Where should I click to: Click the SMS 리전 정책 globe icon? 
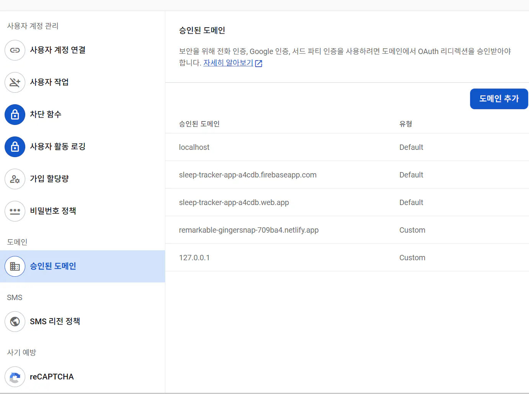(x=15, y=322)
